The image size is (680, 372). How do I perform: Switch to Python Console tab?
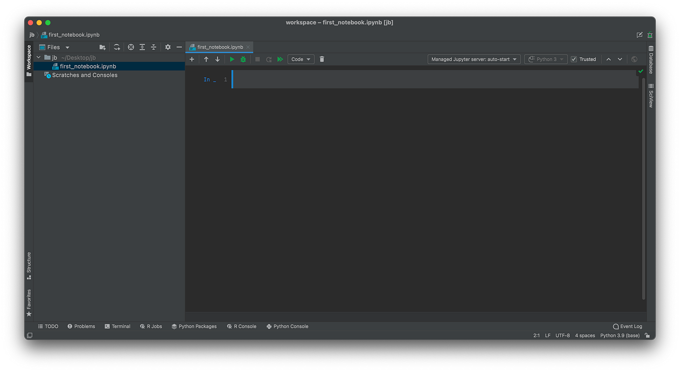(x=288, y=326)
